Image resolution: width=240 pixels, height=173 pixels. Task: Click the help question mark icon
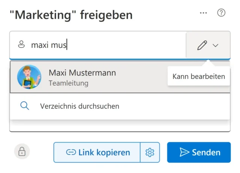point(221,13)
